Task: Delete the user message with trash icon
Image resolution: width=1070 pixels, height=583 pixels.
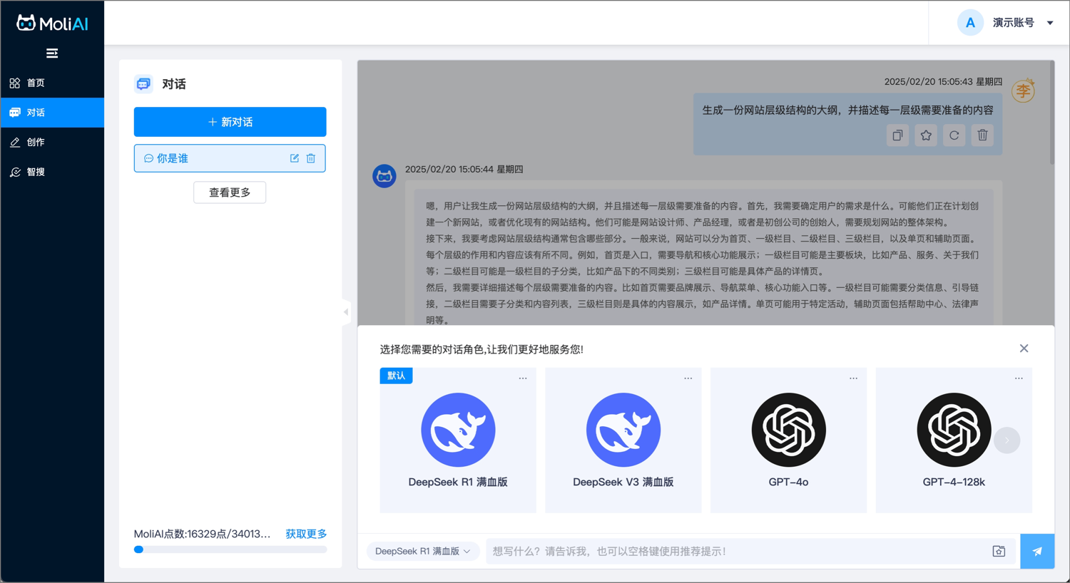Action: coord(982,135)
